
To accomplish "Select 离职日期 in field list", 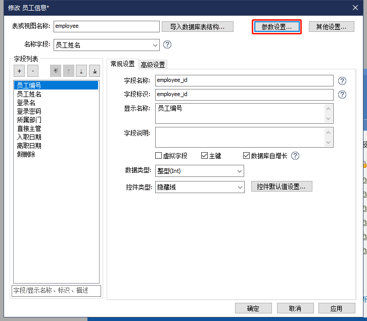I will click(56, 146).
